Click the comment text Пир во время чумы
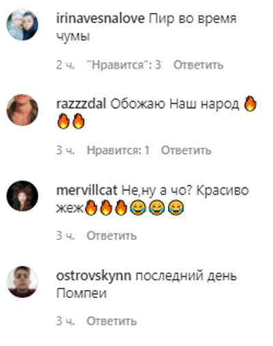 [x=147, y=27]
